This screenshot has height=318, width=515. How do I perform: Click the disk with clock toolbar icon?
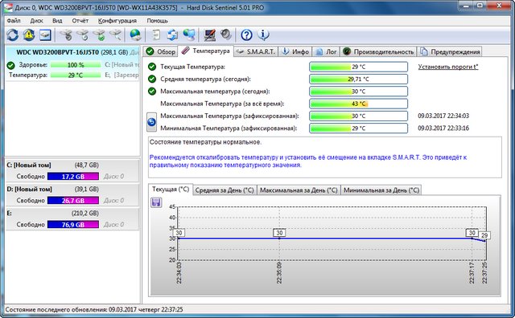point(82,35)
